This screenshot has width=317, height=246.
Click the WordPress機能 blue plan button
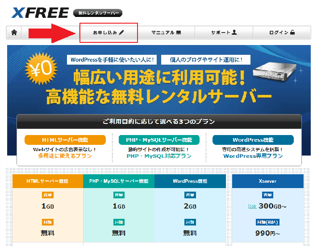(x=253, y=140)
